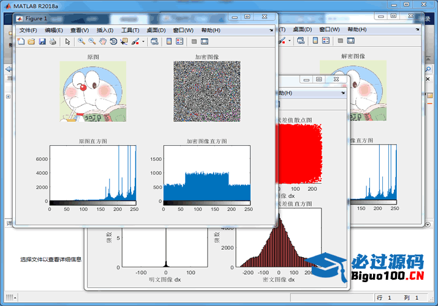Viewport: 438px width, 306px height.
Task: Dock the difference figure via its menu arrow
Action: click(343, 93)
